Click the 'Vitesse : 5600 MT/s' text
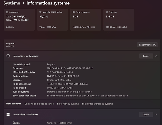 [x=48, y=27]
